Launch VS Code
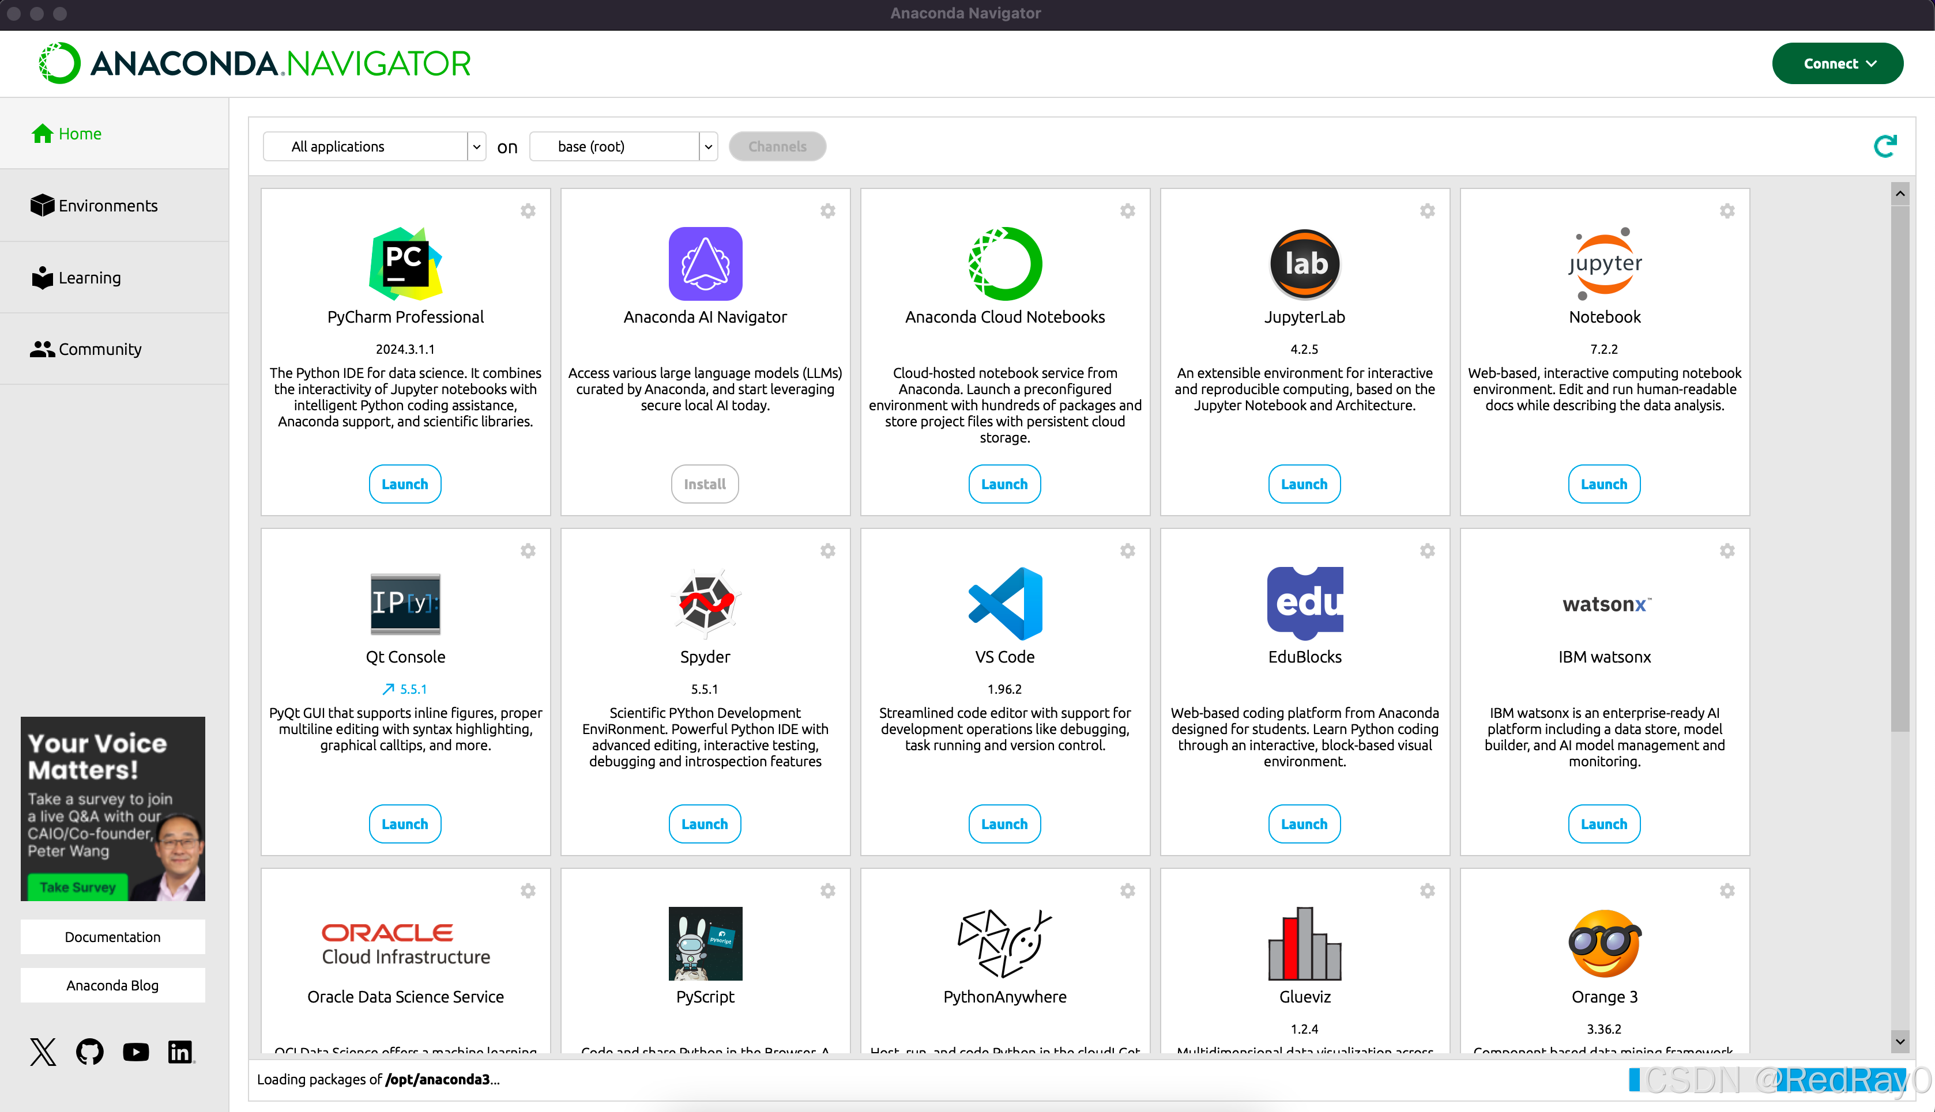The width and height of the screenshot is (1935, 1112). pyautogui.click(x=1004, y=824)
